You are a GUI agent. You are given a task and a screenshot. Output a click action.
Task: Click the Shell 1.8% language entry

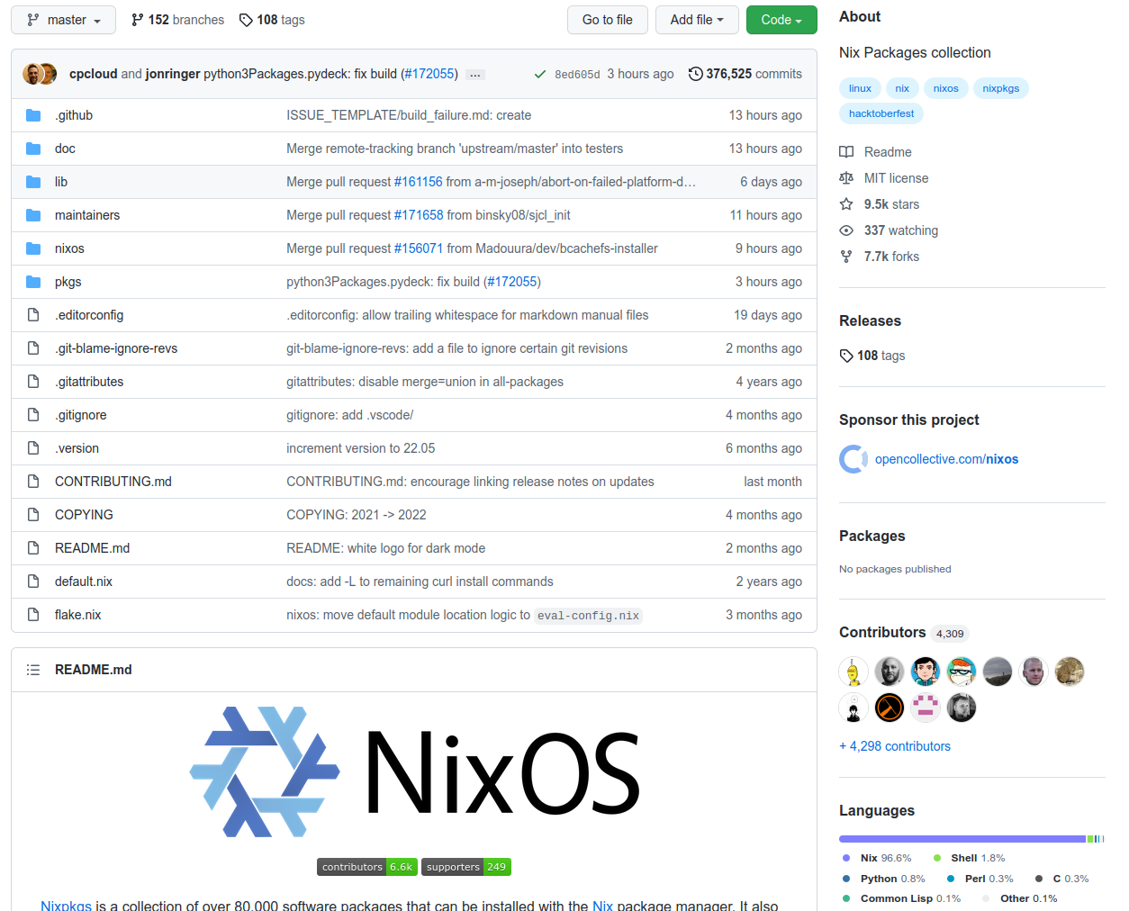tap(969, 858)
